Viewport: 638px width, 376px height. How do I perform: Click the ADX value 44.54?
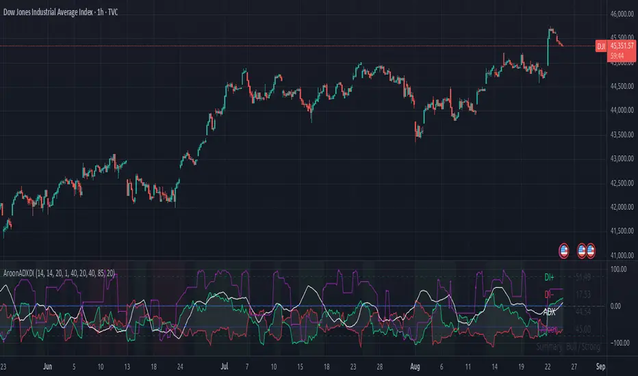point(583,312)
